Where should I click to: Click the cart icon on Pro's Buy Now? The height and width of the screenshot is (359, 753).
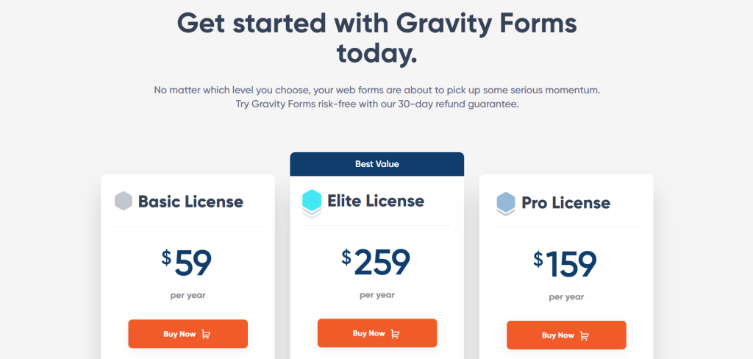coord(585,336)
